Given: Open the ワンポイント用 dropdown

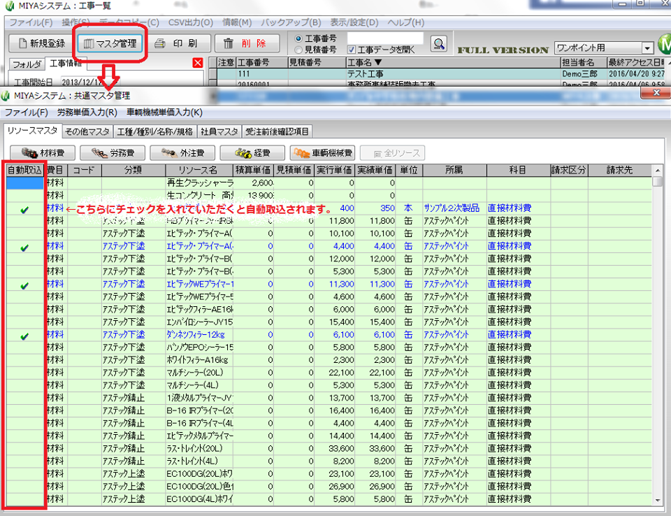Looking at the screenshot, I should click(x=647, y=48).
